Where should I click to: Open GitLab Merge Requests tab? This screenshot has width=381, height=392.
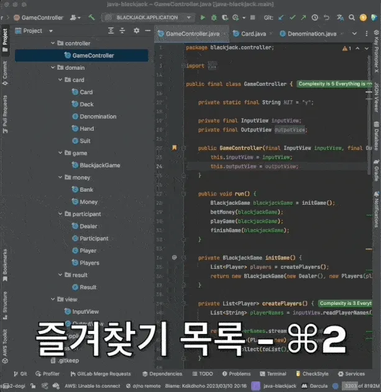[x=101, y=374]
